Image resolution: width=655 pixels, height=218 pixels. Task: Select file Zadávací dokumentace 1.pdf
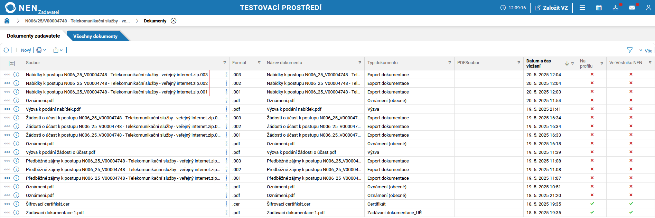pos(55,213)
